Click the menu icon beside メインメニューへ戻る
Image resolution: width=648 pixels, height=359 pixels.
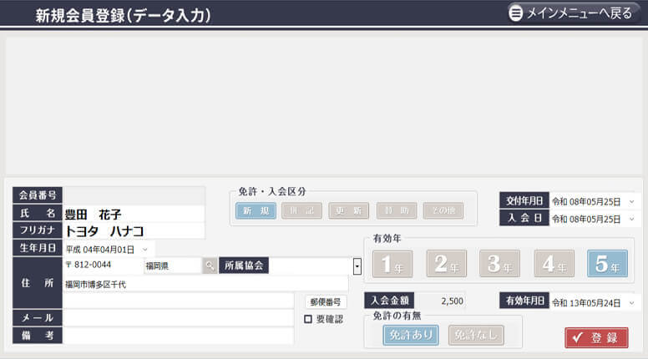click(515, 13)
